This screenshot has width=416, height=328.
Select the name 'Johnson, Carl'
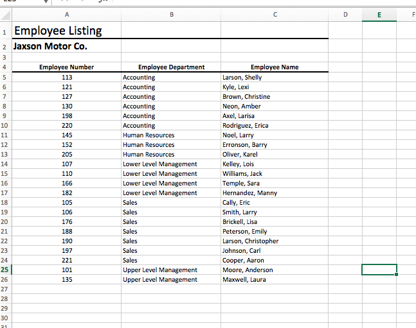pos(241,250)
